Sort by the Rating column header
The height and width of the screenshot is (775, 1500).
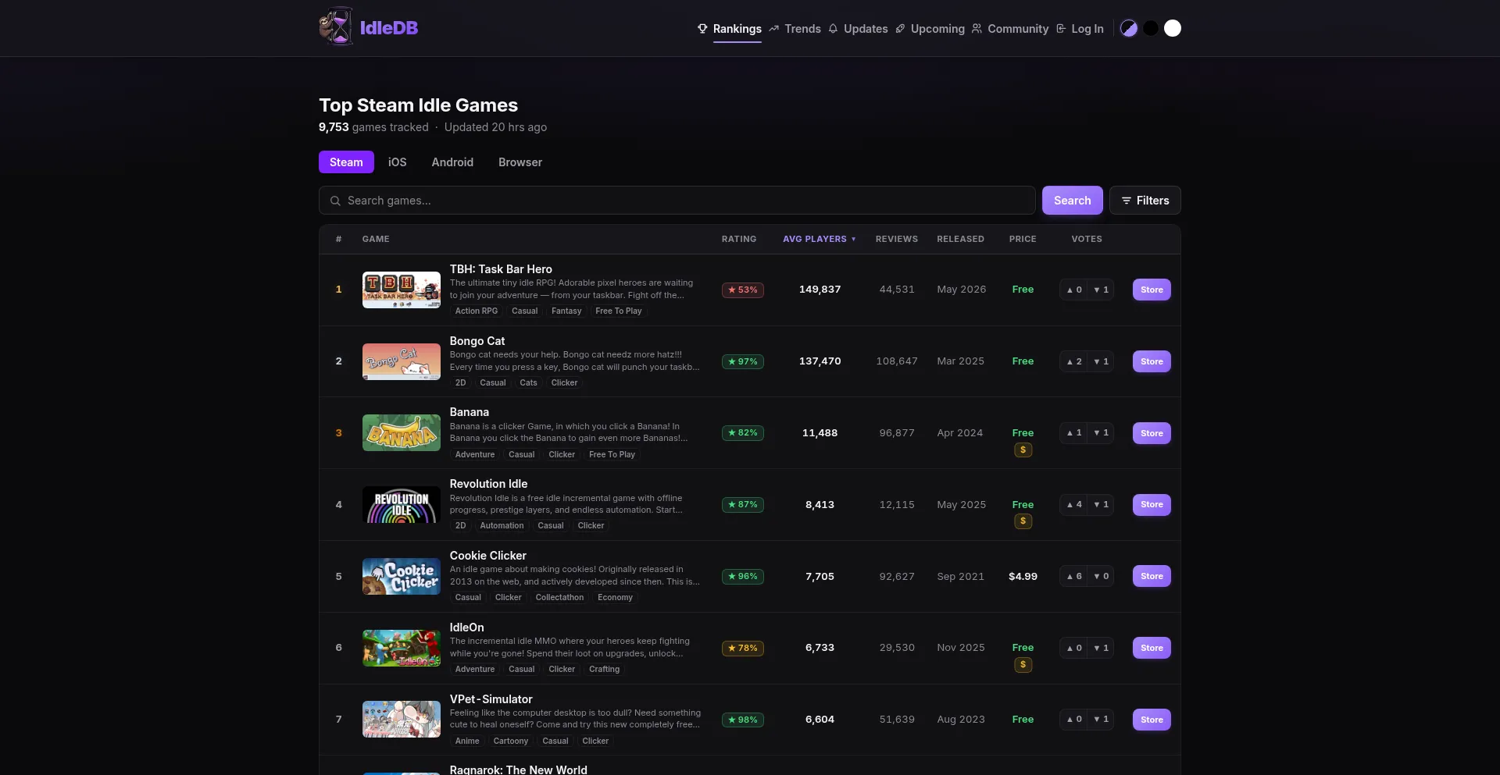pyautogui.click(x=739, y=239)
